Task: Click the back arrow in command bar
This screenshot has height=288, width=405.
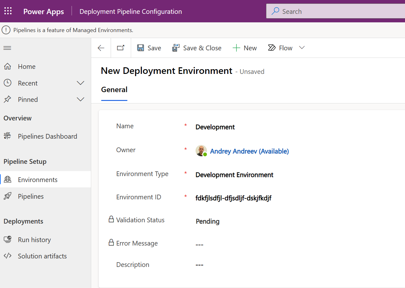Action: click(x=101, y=48)
